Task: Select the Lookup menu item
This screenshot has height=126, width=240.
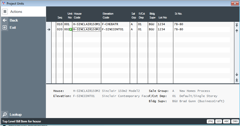Action: pyautogui.click(x=16, y=114)
